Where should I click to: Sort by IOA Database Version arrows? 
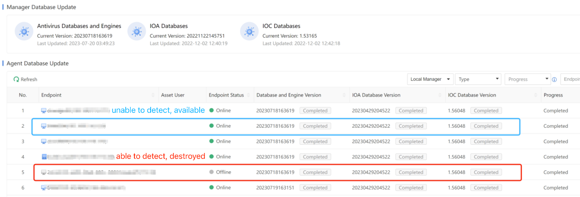(x=440, y=95)
